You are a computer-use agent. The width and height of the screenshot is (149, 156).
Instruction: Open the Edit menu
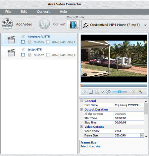pyautogui.click(x=24, y=12)
